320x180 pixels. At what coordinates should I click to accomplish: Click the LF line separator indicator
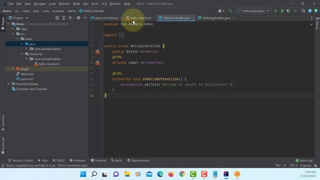point(284,165)
